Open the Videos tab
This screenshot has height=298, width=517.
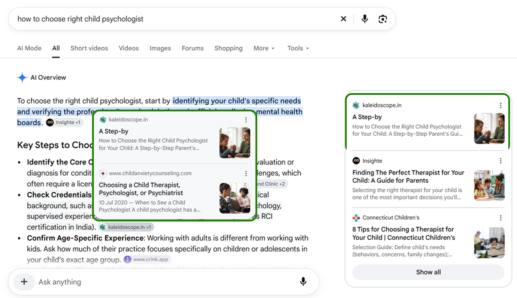129,48
